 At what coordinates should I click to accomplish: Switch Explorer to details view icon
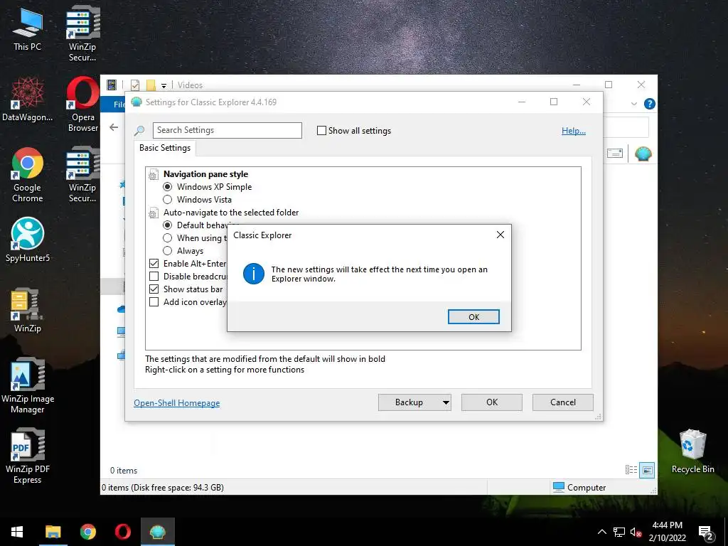pyautogui.click(x=631, y=470)
